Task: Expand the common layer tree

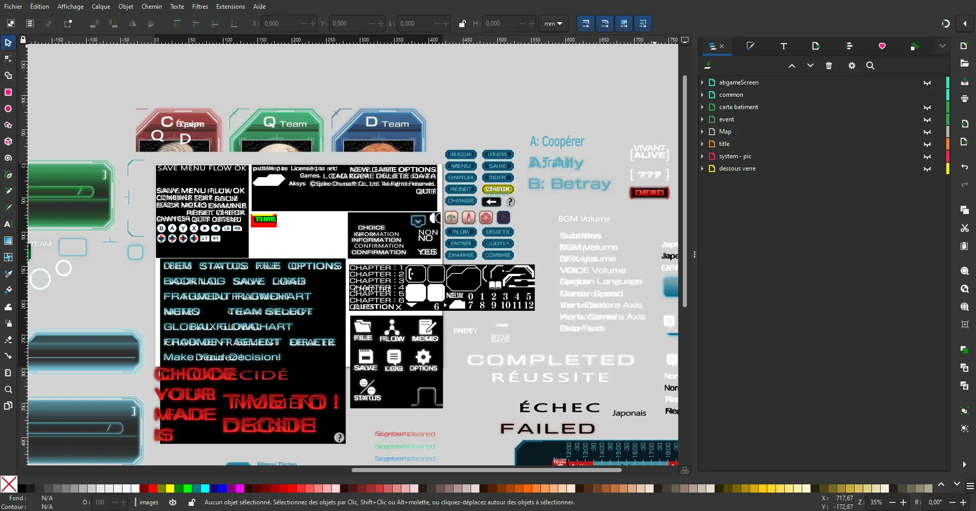Action: tap(702, 95)
